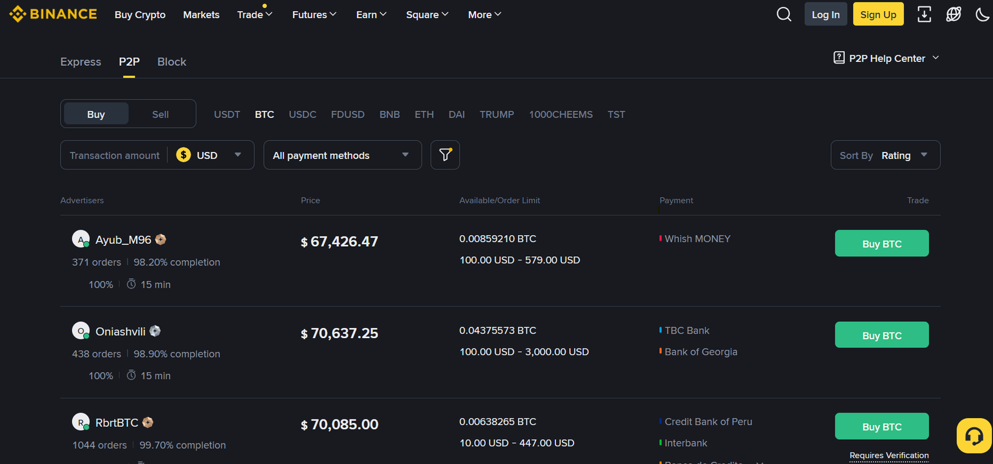Switch to the Block tab
993x464 pixels.
tap(172, 61)
